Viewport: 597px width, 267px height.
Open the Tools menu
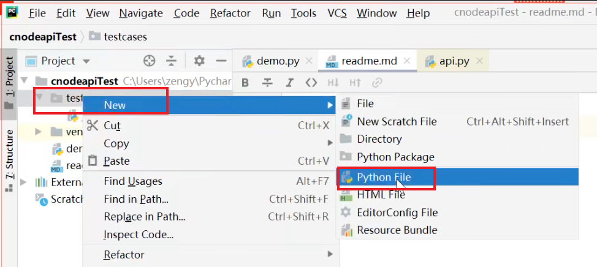coord(303,13)
